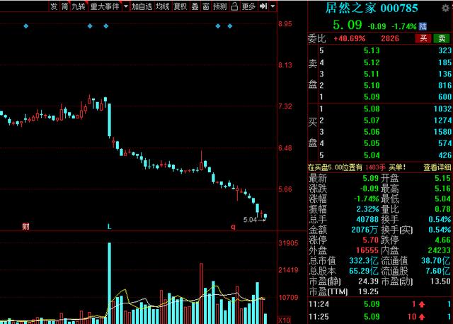
Task: Toggle the lock icon in toolbar
Action: click(x=234, y=6)
